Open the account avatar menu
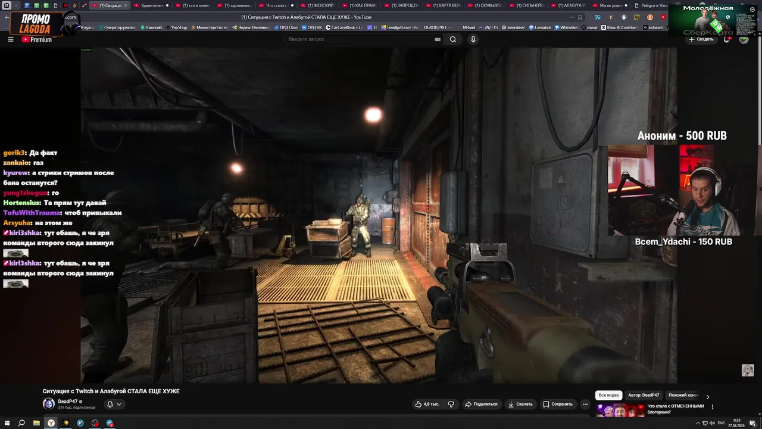The image size is (762, 429). click(744, 39)
